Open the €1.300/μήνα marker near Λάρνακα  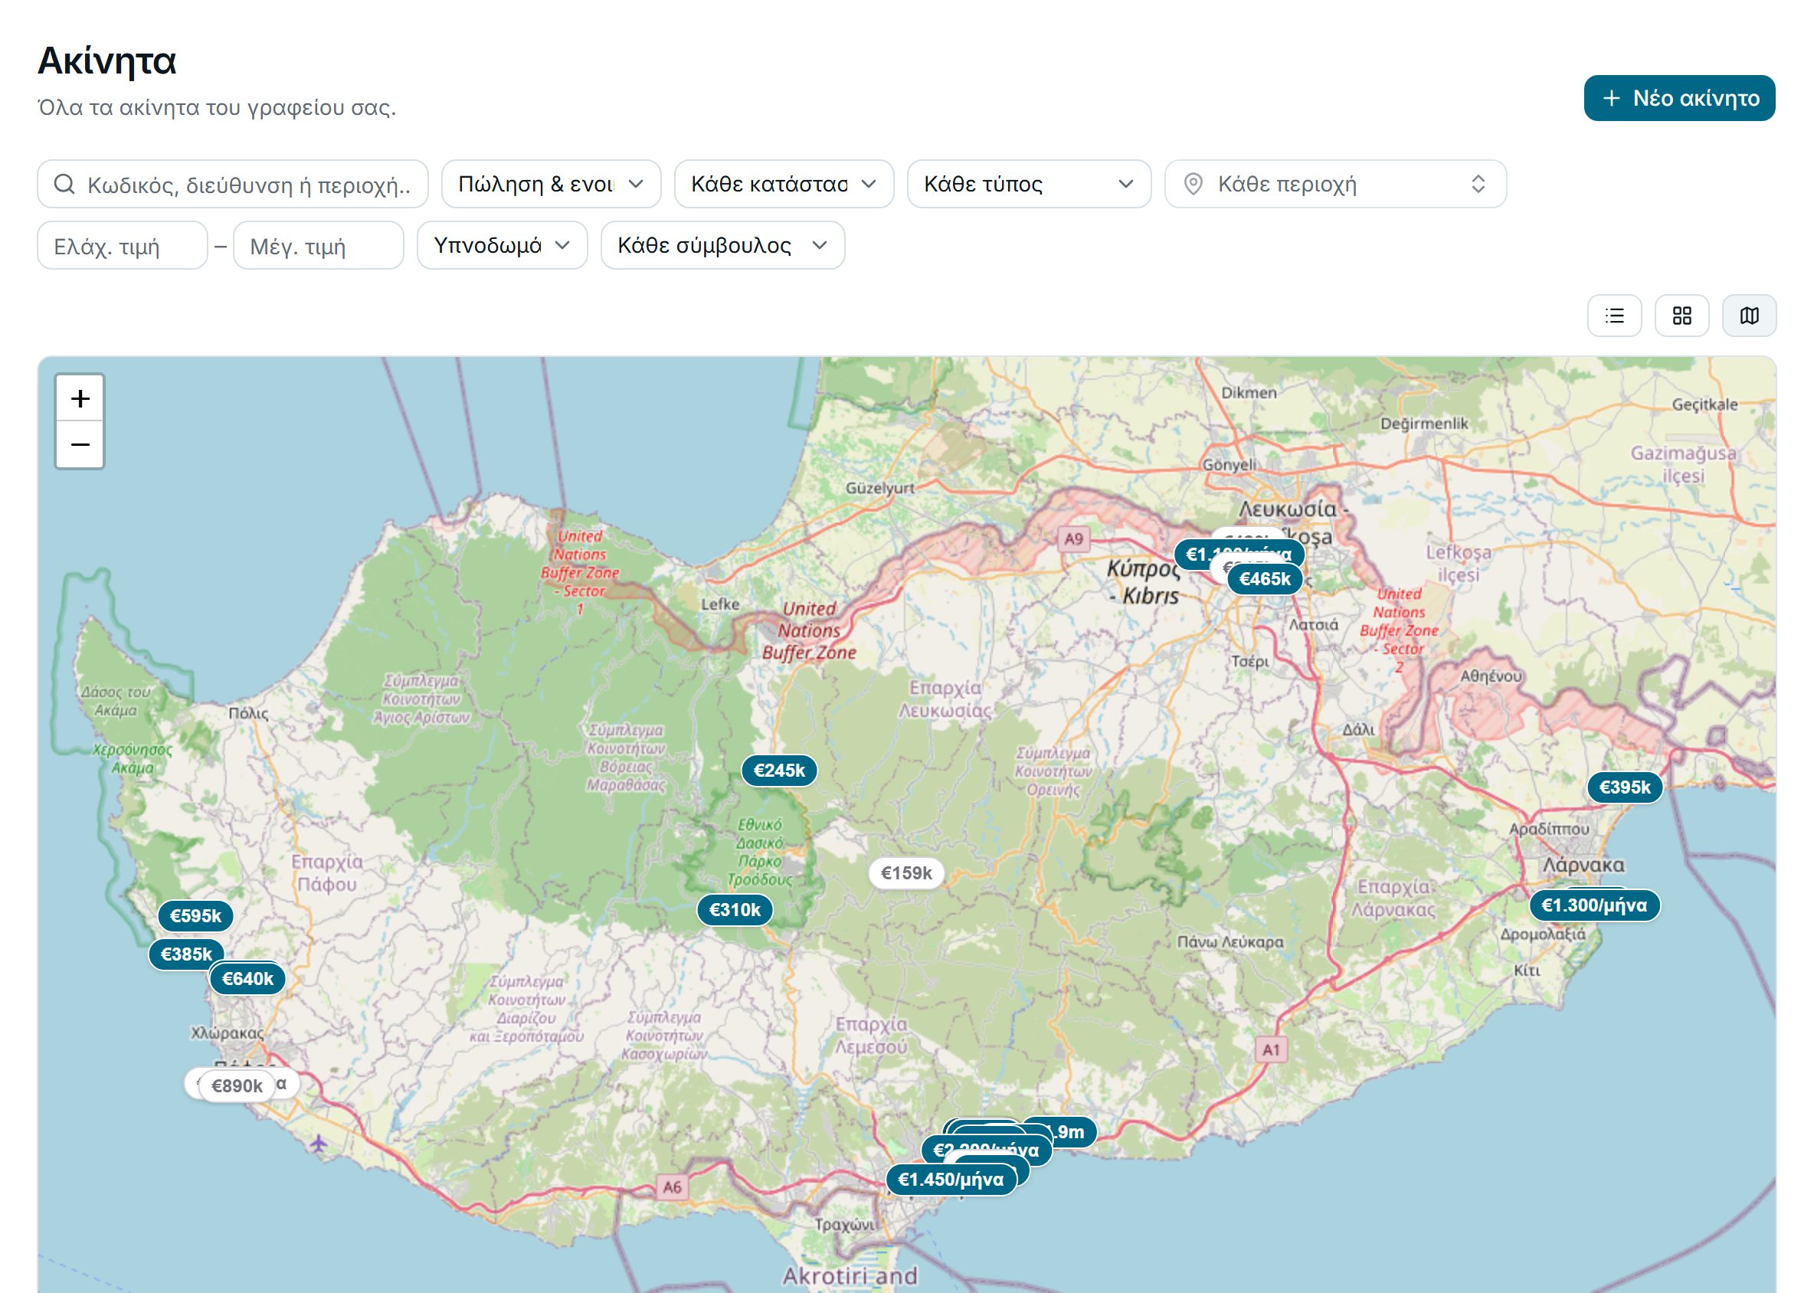click(1594, 905)
